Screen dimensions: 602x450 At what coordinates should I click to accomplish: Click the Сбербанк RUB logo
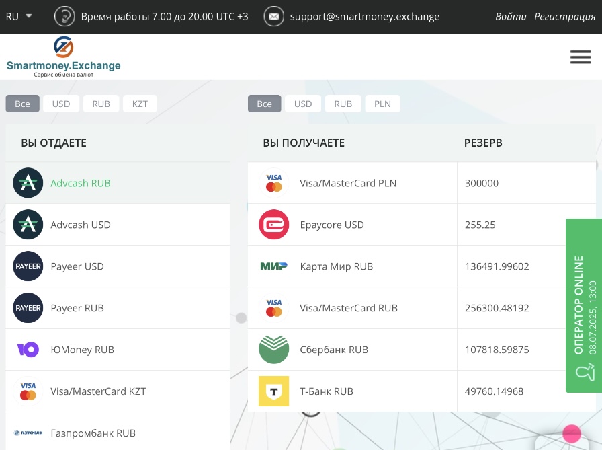[273, 350]
